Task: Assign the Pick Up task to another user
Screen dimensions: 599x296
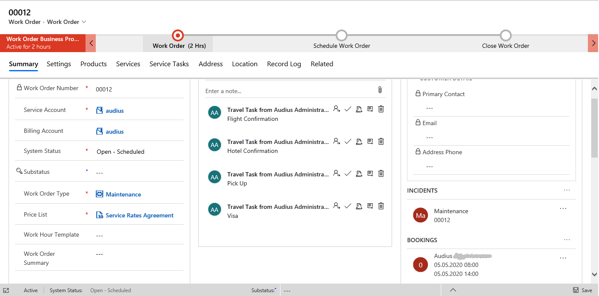Action: click(336, 173)
